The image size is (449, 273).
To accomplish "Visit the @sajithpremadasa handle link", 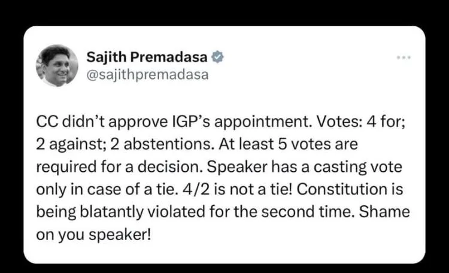I will tap(147, 75).
